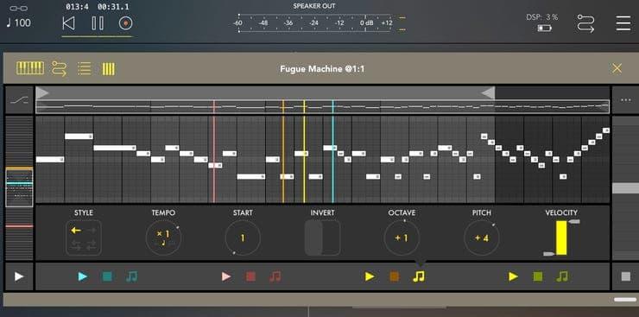This screenshot has width=639, height=317.
Task: Adjust the Tempo ×1 dial
Action: (163, 238)
